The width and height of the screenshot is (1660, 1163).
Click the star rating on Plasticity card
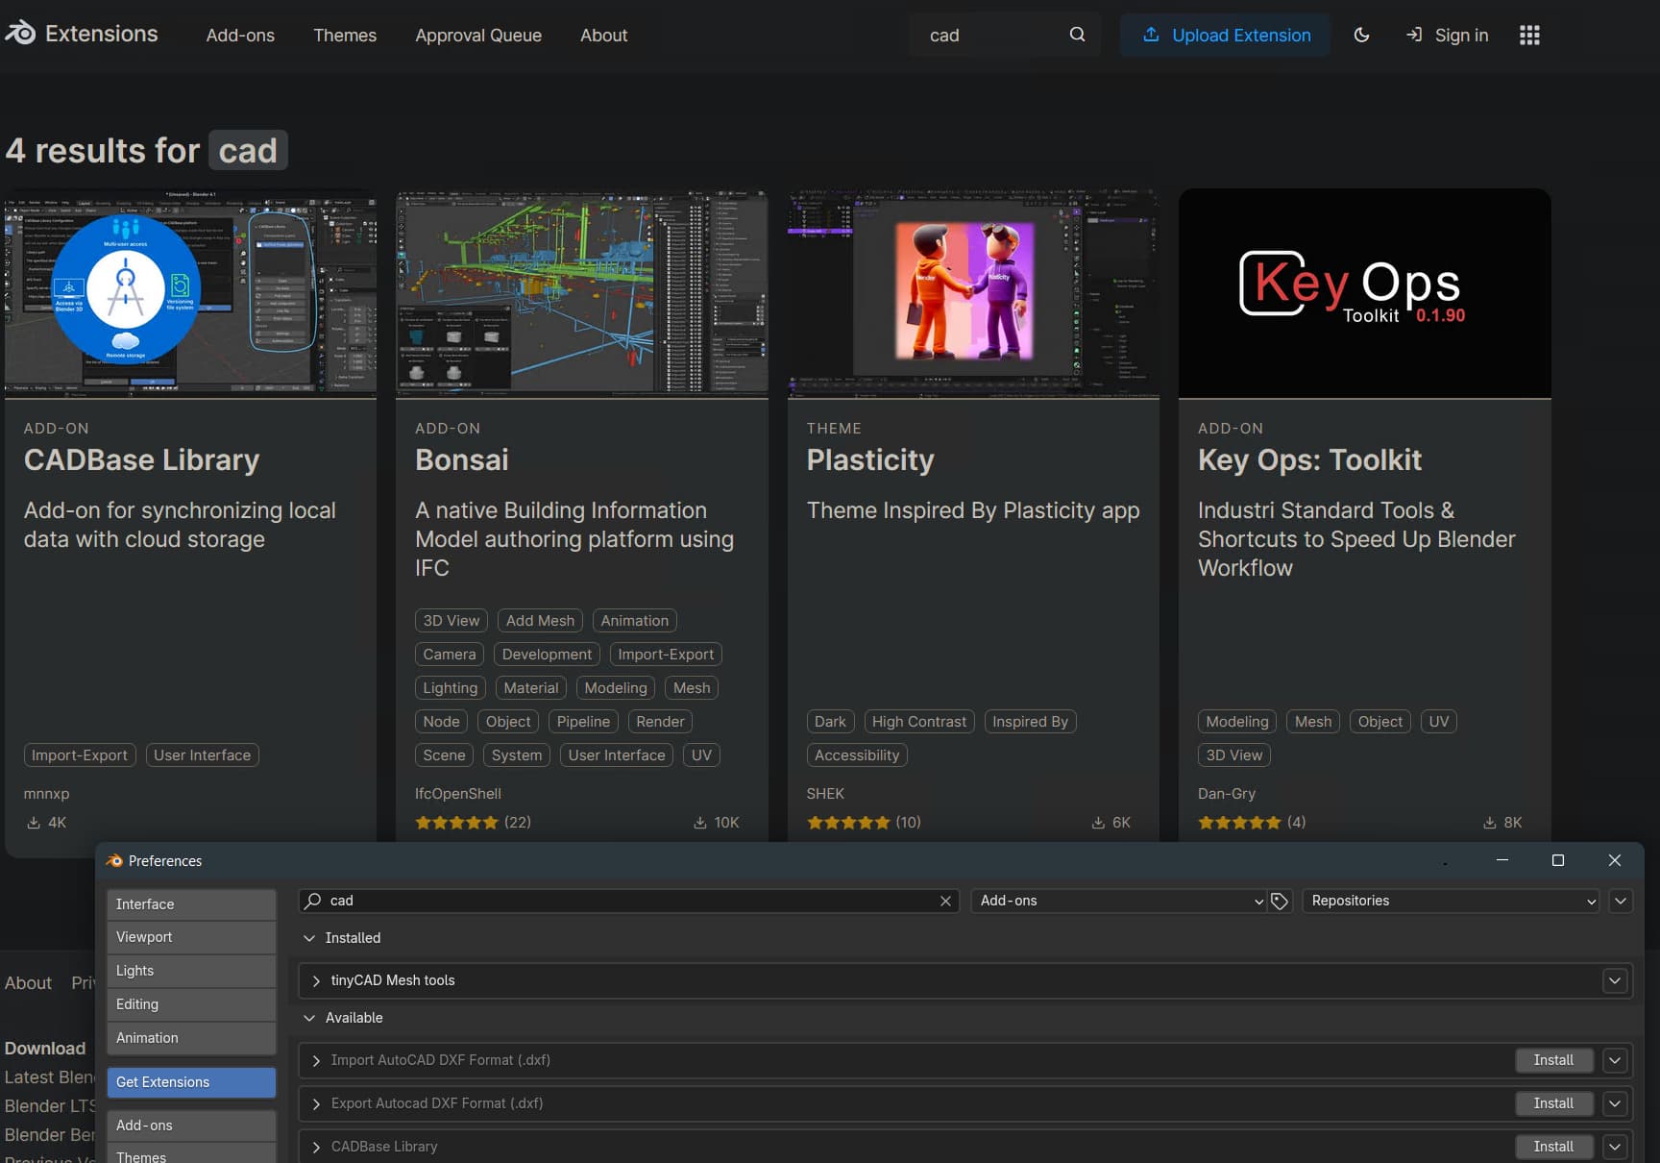pyautogui.click(x=848, y=823)
